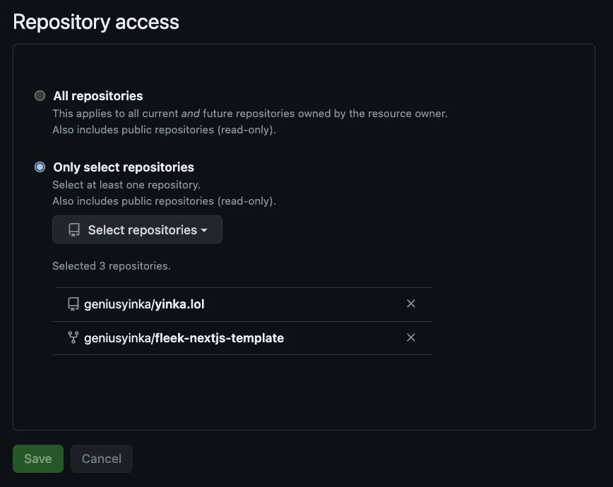
Task: Click the repo icon inside Select repositories button
Action: point(73,230)
